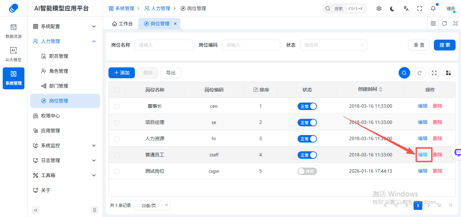Expand table to fullscreen round icon
This screenshot has width=461, height=217.
(435, 73)
